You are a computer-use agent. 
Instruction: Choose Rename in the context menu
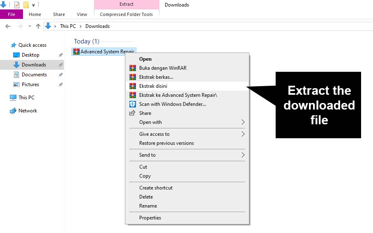[187, 206]
